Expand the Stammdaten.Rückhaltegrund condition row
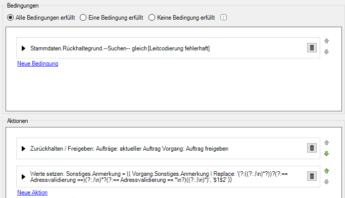The image size is (345, 198). [x=23, y=48]
